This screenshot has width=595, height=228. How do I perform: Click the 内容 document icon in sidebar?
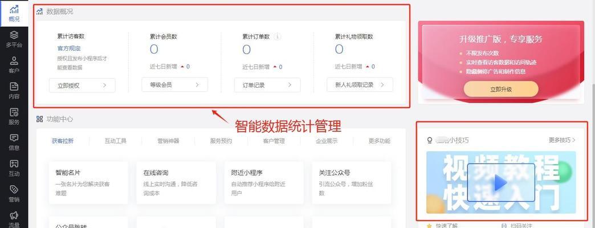coord(14,86)
